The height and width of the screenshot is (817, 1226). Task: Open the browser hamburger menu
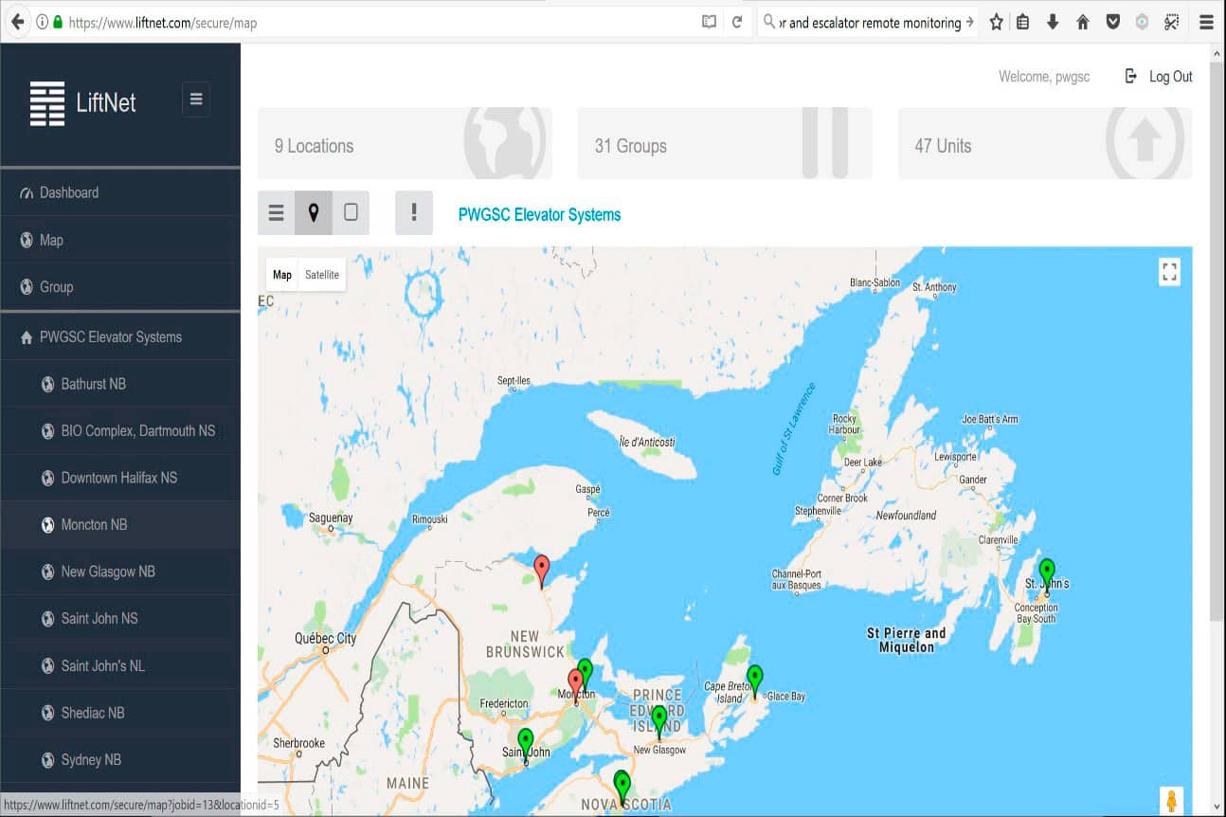(1206, 22)
